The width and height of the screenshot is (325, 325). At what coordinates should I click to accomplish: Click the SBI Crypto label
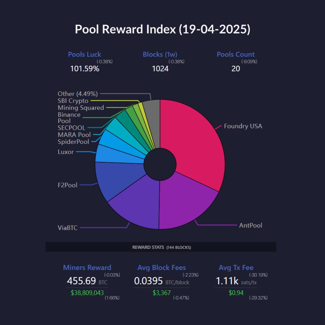tap(73, 101)
